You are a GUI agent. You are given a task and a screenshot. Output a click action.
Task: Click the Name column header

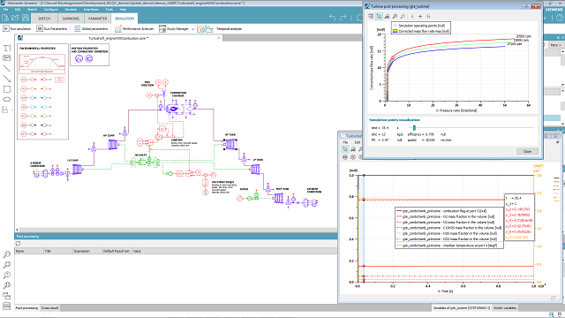(29, 251)
